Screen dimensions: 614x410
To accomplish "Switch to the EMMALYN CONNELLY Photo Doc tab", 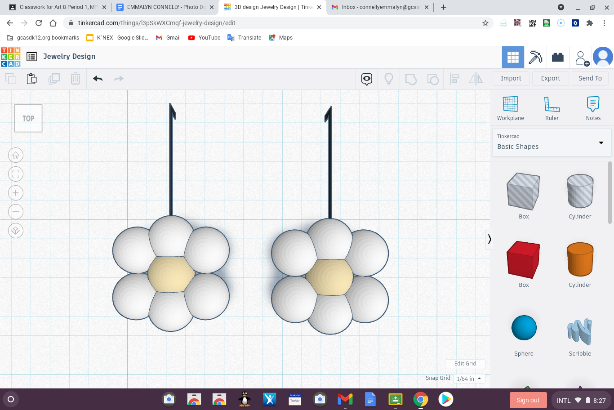I will click(x=165, y=7).
